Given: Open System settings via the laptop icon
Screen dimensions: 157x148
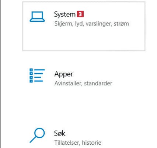Looking at the screenshot, I should pyautogui.click(x=37, y=17).
